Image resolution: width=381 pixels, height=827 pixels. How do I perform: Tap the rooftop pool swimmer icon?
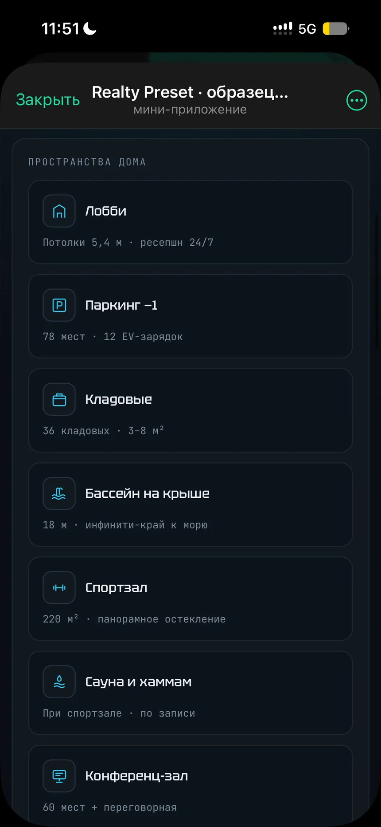(x=59, y=493)
